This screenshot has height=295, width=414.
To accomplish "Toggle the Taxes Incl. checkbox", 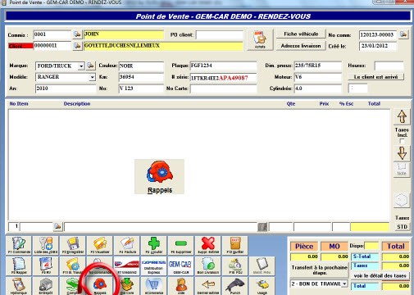I will (402, 141).
